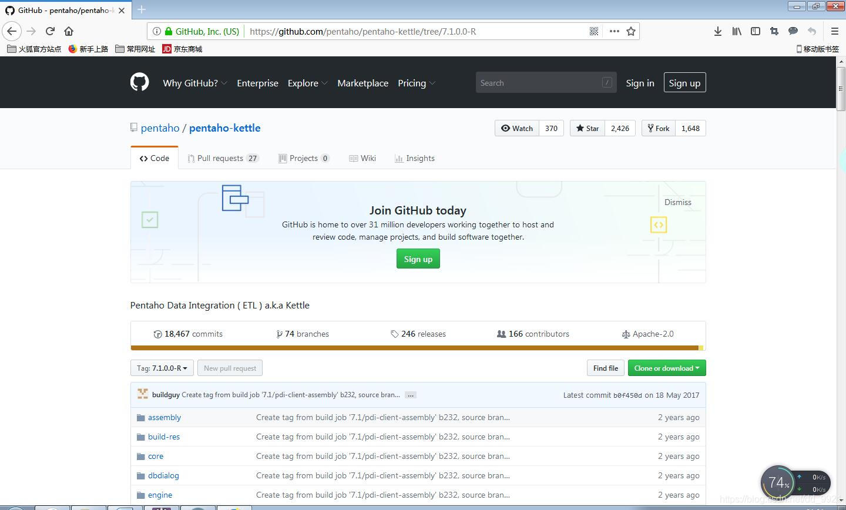
Task: Open the Wiki tab
Action: (362, 158)
